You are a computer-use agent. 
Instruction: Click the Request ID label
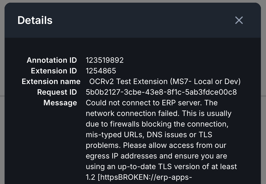pyautogui.click(x=57, y=92)
